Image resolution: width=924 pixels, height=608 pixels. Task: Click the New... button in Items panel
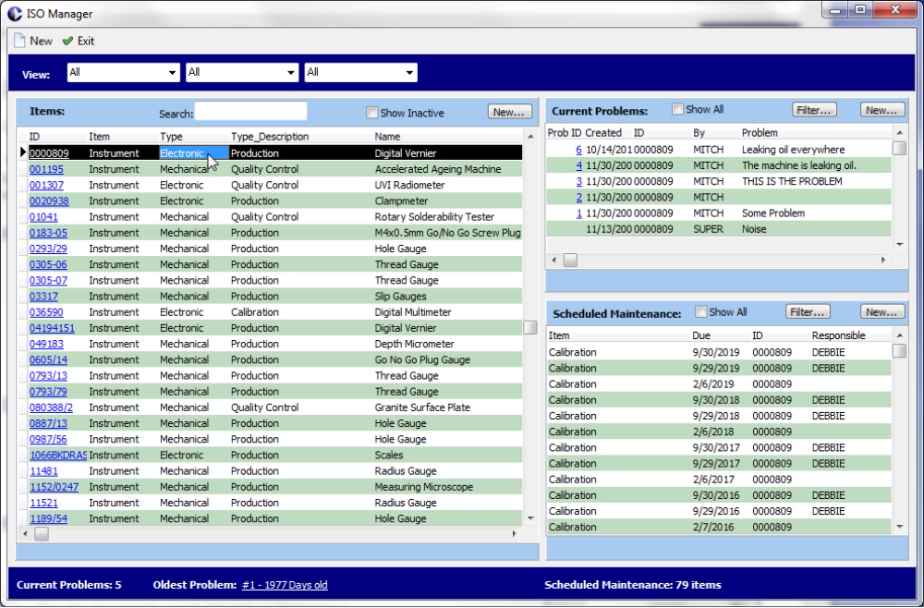point(510,112)
